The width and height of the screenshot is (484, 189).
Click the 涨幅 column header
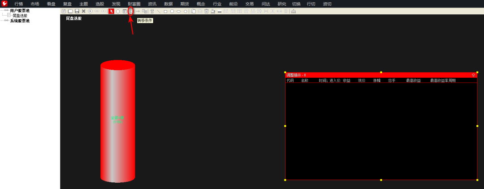(377, 80)
